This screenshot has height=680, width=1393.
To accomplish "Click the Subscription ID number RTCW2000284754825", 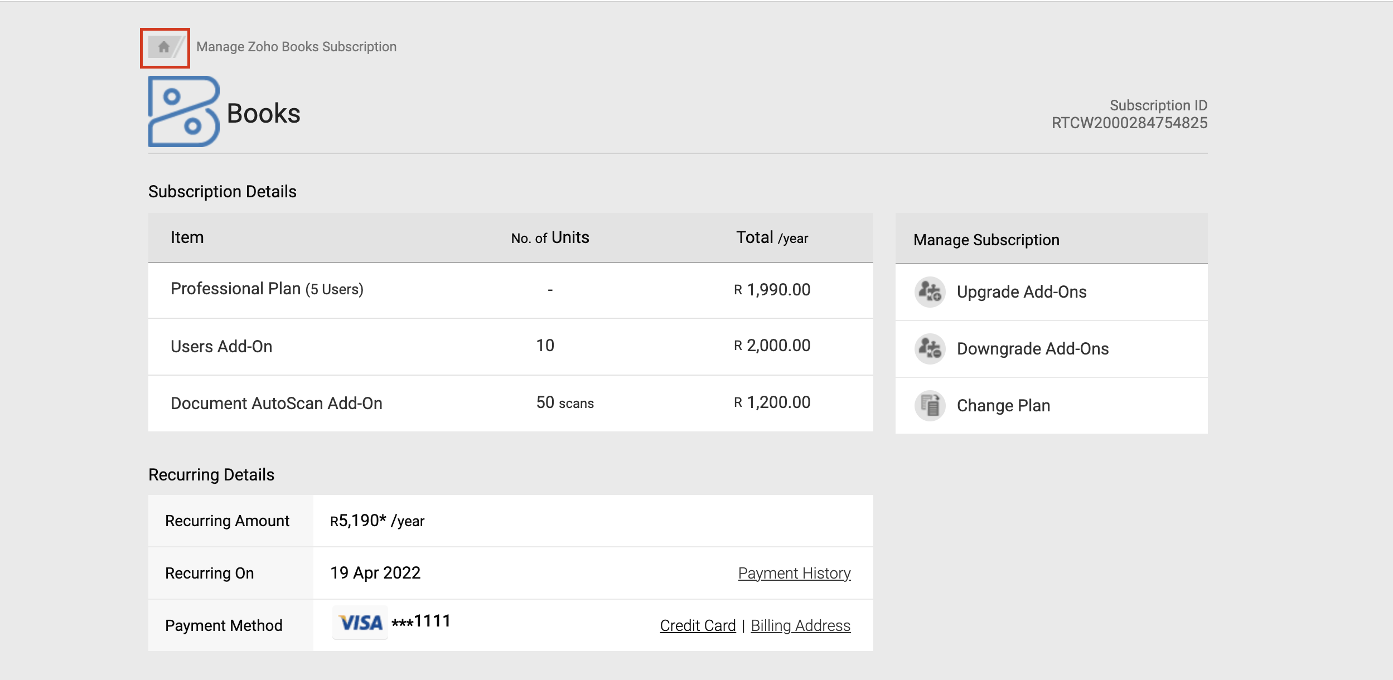I will pos(1129,123).
